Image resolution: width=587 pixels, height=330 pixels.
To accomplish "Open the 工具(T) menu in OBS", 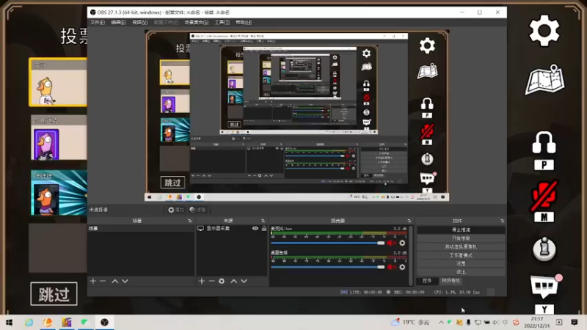I will click(222, 23).
